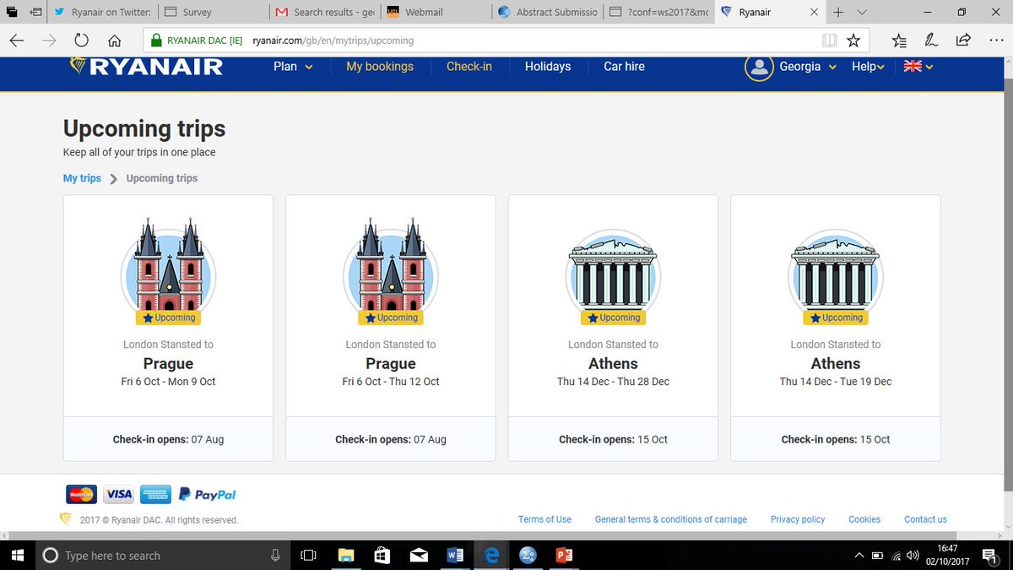
Task: Open the Action Center notification icon
Action: [989, 556]
